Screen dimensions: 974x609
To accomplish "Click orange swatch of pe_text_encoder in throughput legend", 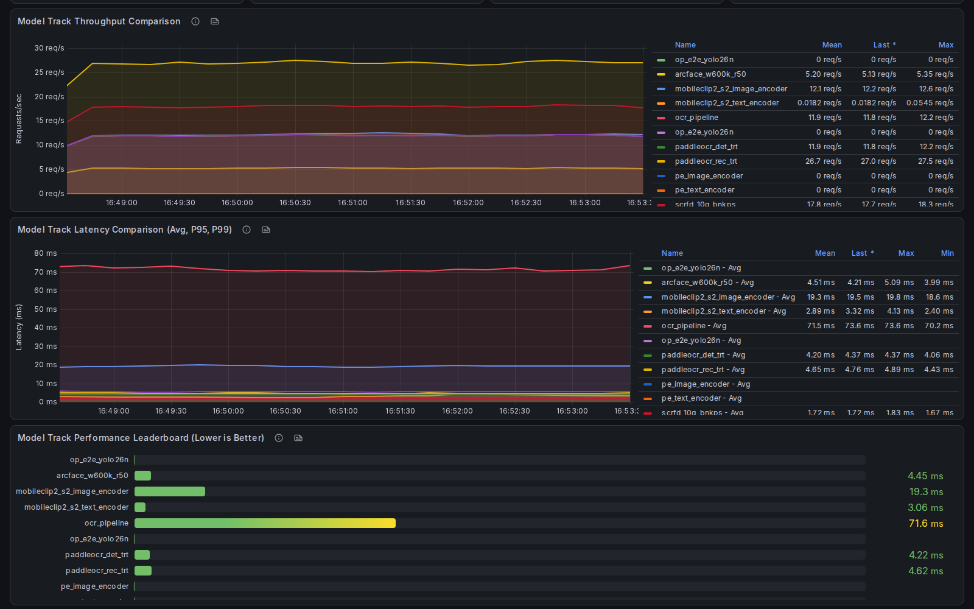I will 661,190.
